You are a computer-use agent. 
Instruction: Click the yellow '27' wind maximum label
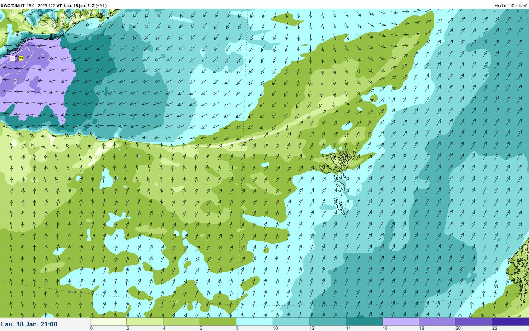[x=21, y=58]
